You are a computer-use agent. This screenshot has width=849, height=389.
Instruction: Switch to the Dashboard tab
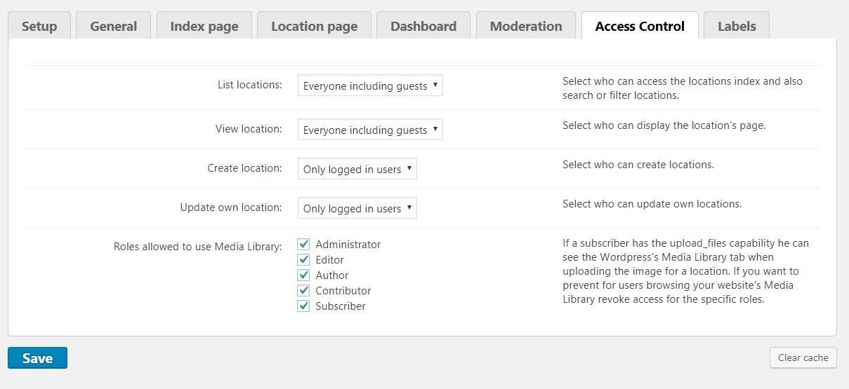[423, 27]
